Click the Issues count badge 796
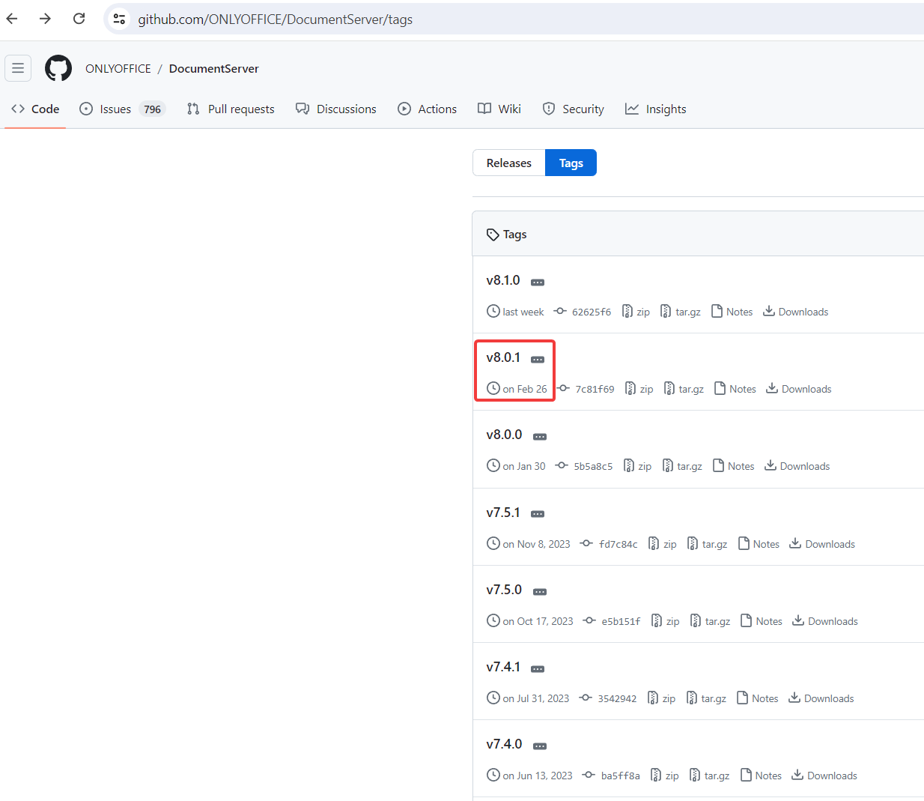924x801 pixels. (x=152, y=109)
